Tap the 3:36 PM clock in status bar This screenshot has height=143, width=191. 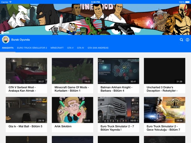pyautogui.click(x=95, y=2)
